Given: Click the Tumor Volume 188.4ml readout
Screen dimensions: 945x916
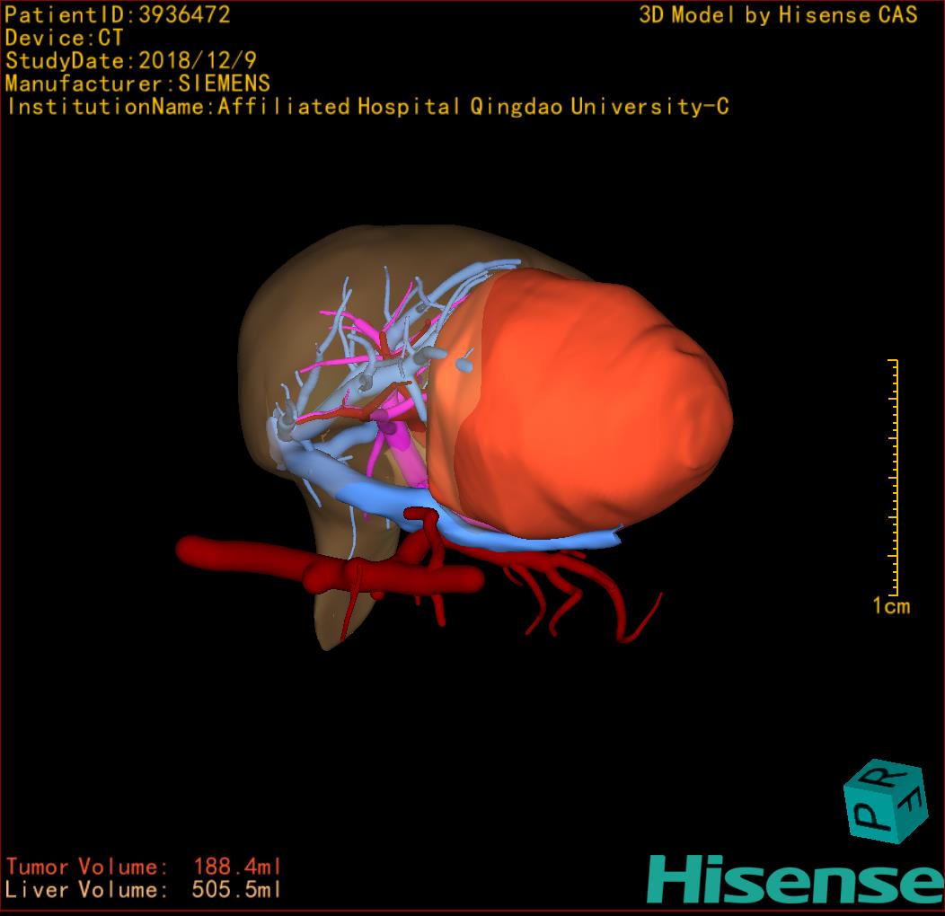Looking at the screenshot, I should click(144, 867).
